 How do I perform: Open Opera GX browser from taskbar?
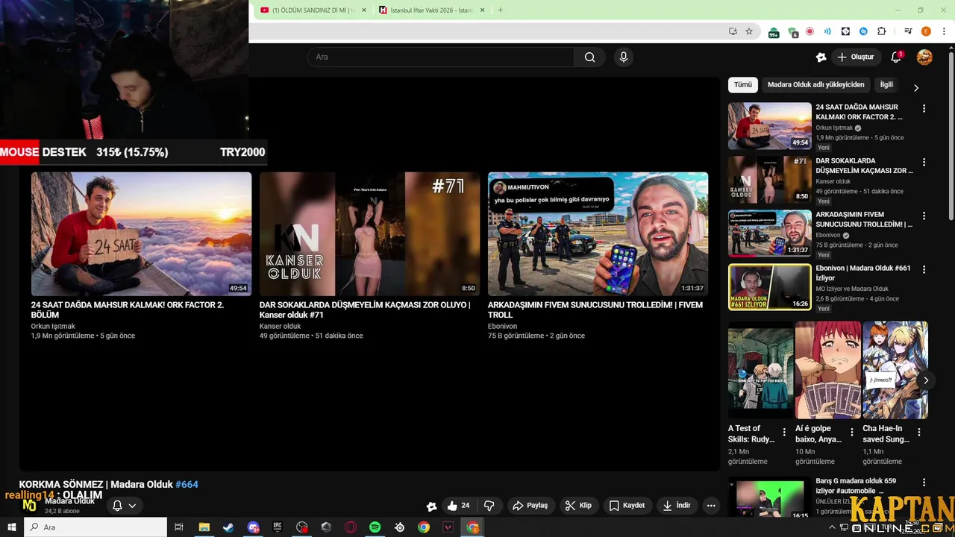tap(351, 527)
